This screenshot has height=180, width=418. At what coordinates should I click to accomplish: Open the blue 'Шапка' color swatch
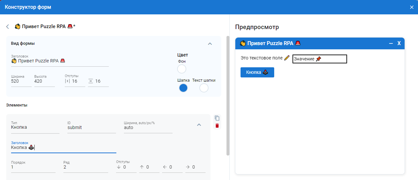click(x=183, y=88)
